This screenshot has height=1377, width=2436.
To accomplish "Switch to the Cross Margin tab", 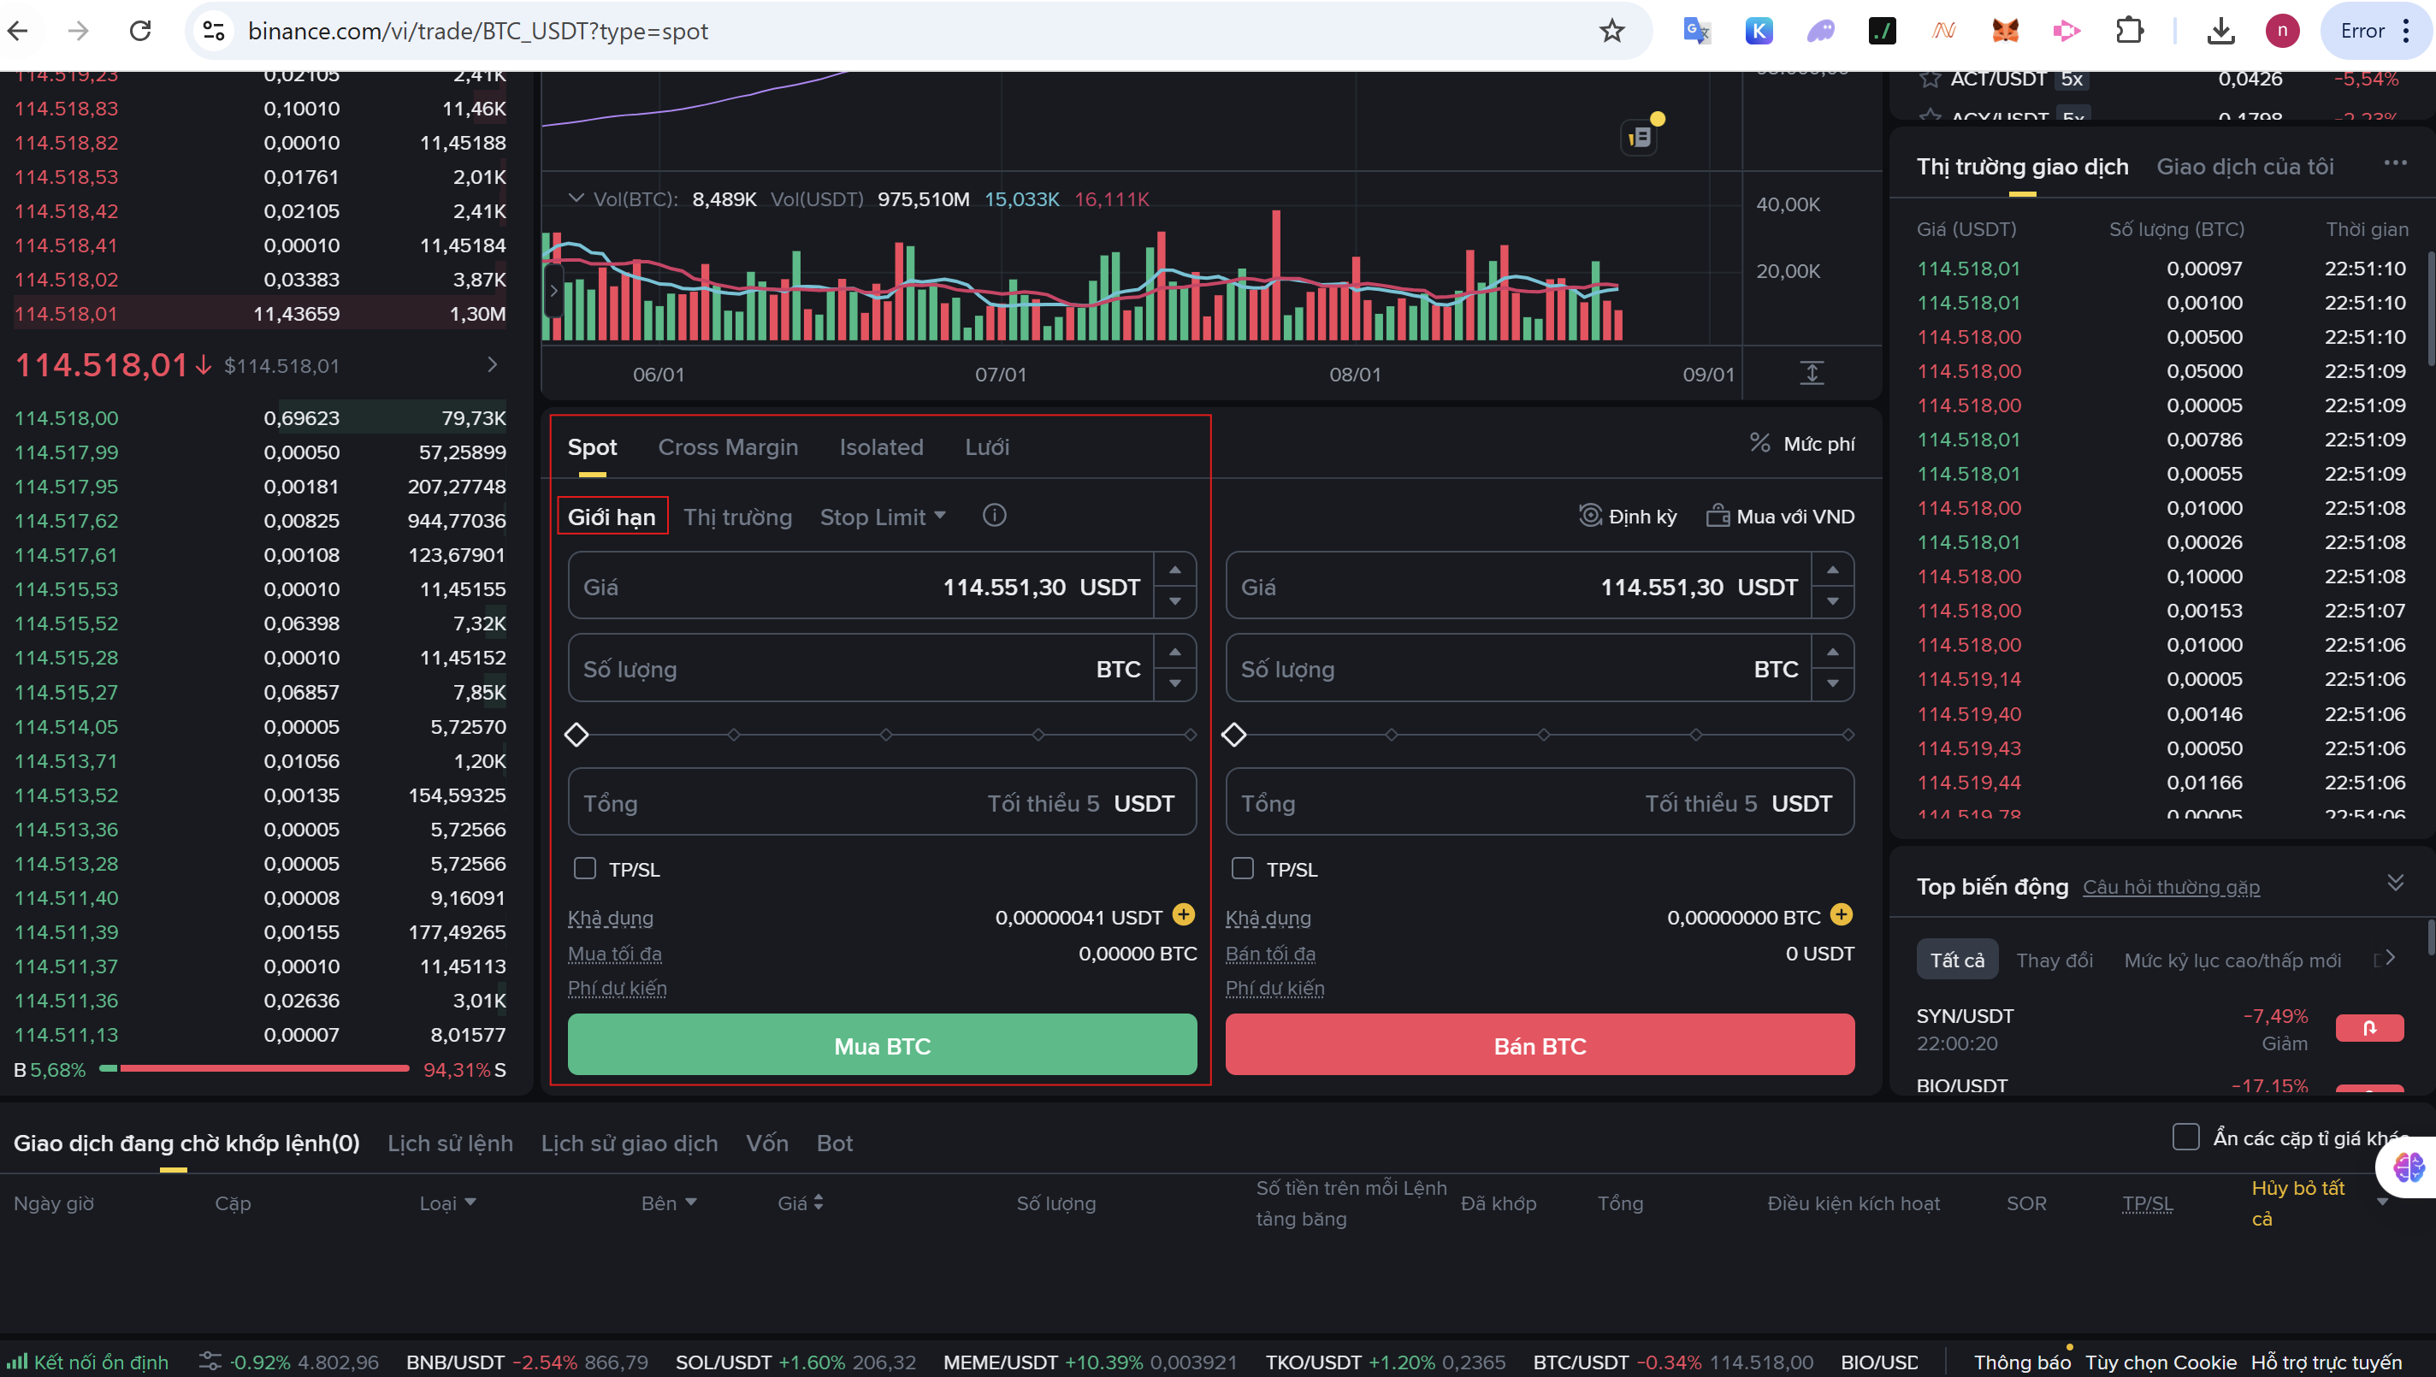I will tap(727, 447).
